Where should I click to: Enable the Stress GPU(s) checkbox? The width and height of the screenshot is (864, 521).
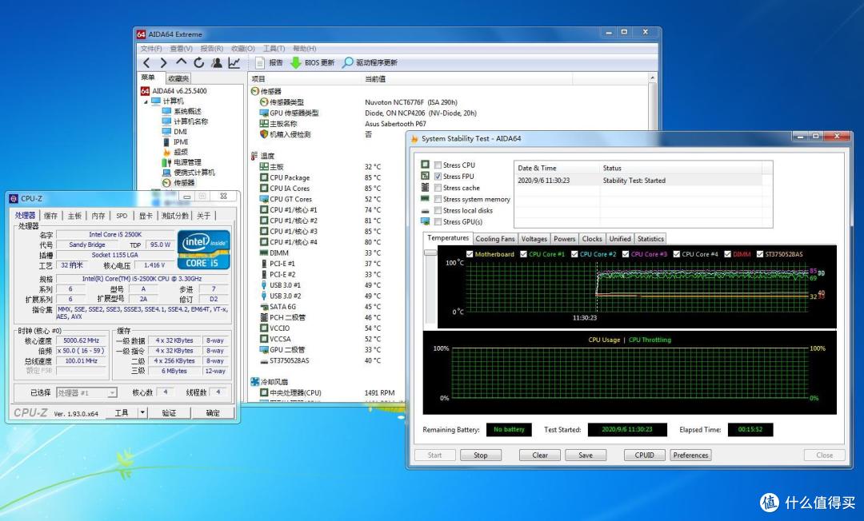[x=438, y=221]
